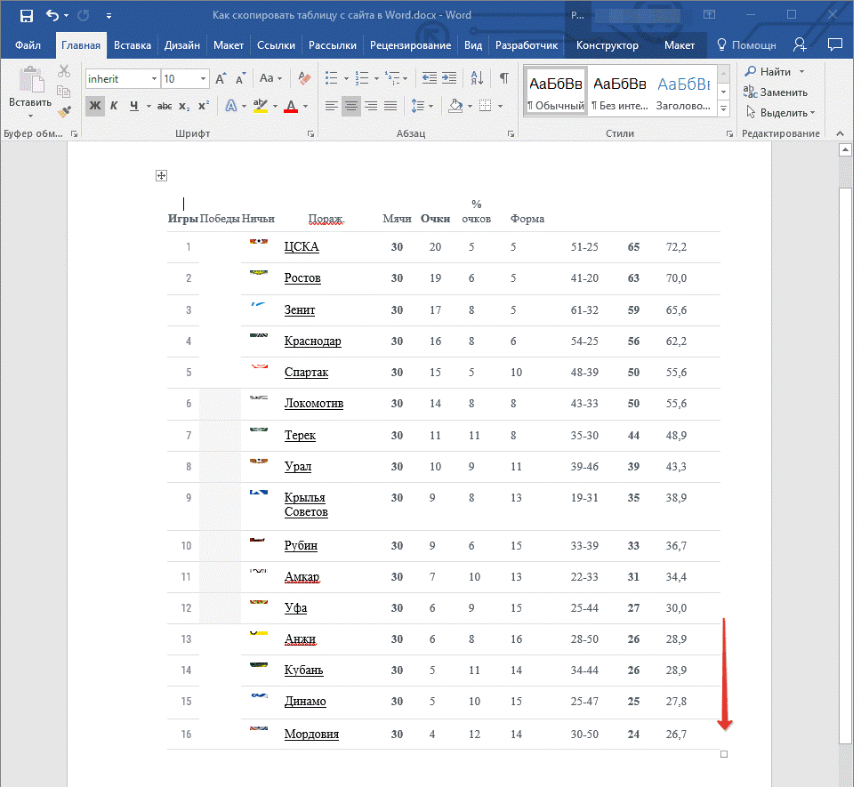Apply the Заголово... style

tap(684, 91)
